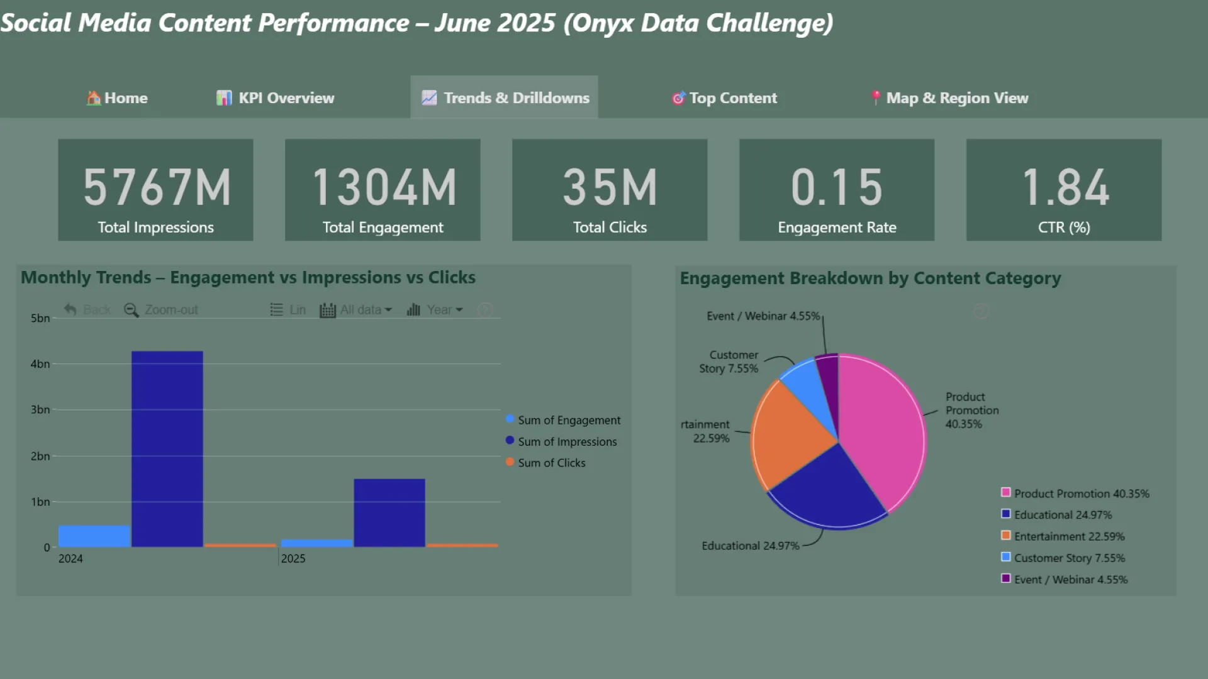This screenshot has width=1208, height=679.
Task: Click the Entertainment 22.59% slice label
Action: tap(705, 431)
